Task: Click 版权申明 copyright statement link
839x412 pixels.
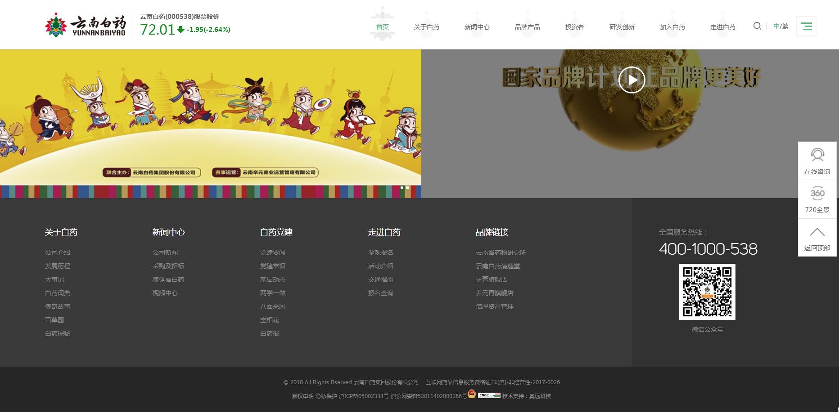Action: click(x=302, y=396)
